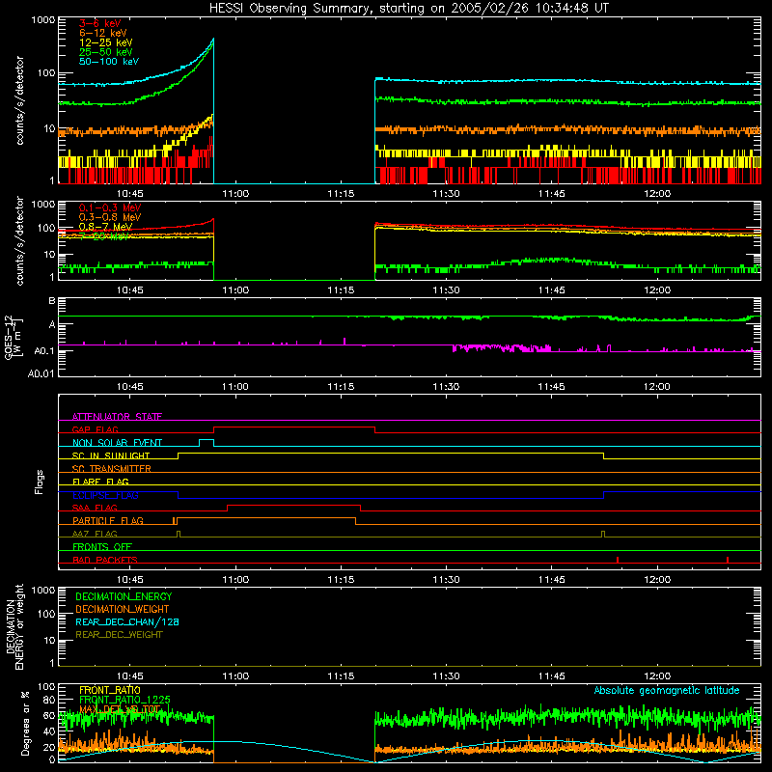
Task: Select the A0.1 tick label on GOES axis
Action: pos(44,351)
